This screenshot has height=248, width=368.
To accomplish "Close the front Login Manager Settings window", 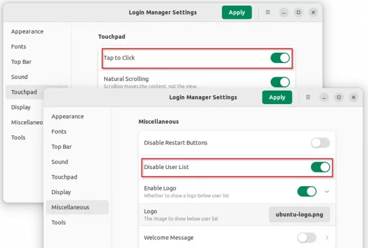I will 353,97.
